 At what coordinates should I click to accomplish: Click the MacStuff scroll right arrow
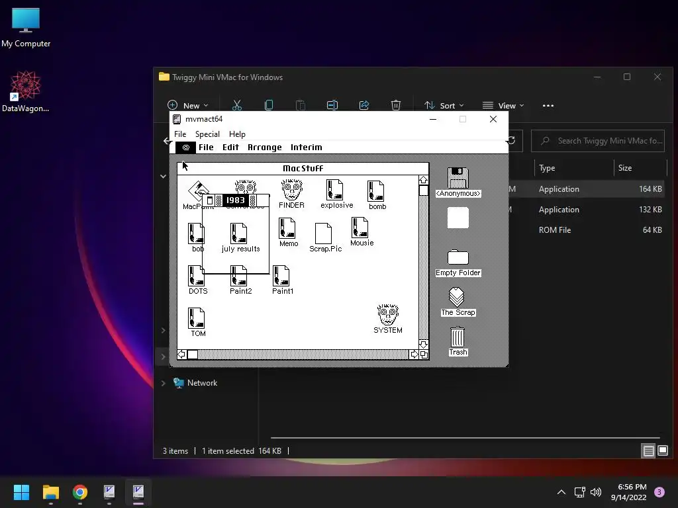click(414, 355)
